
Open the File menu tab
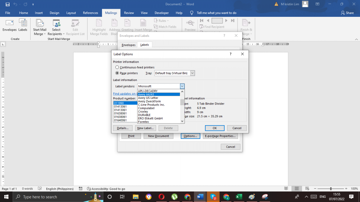coord(8,13)
